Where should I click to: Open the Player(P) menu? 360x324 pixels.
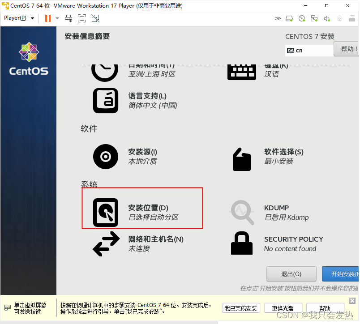coord(19,18)
